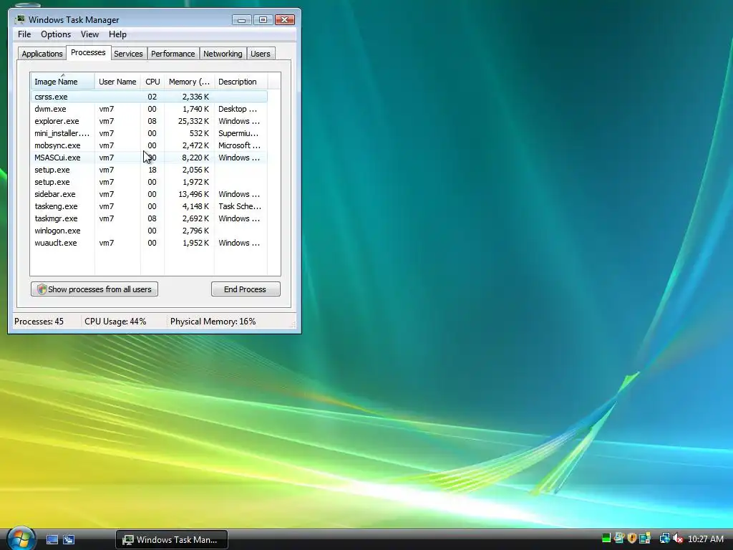Select the taskmgr.exe process
Screen dimensions: 733x550
[149, 218]
